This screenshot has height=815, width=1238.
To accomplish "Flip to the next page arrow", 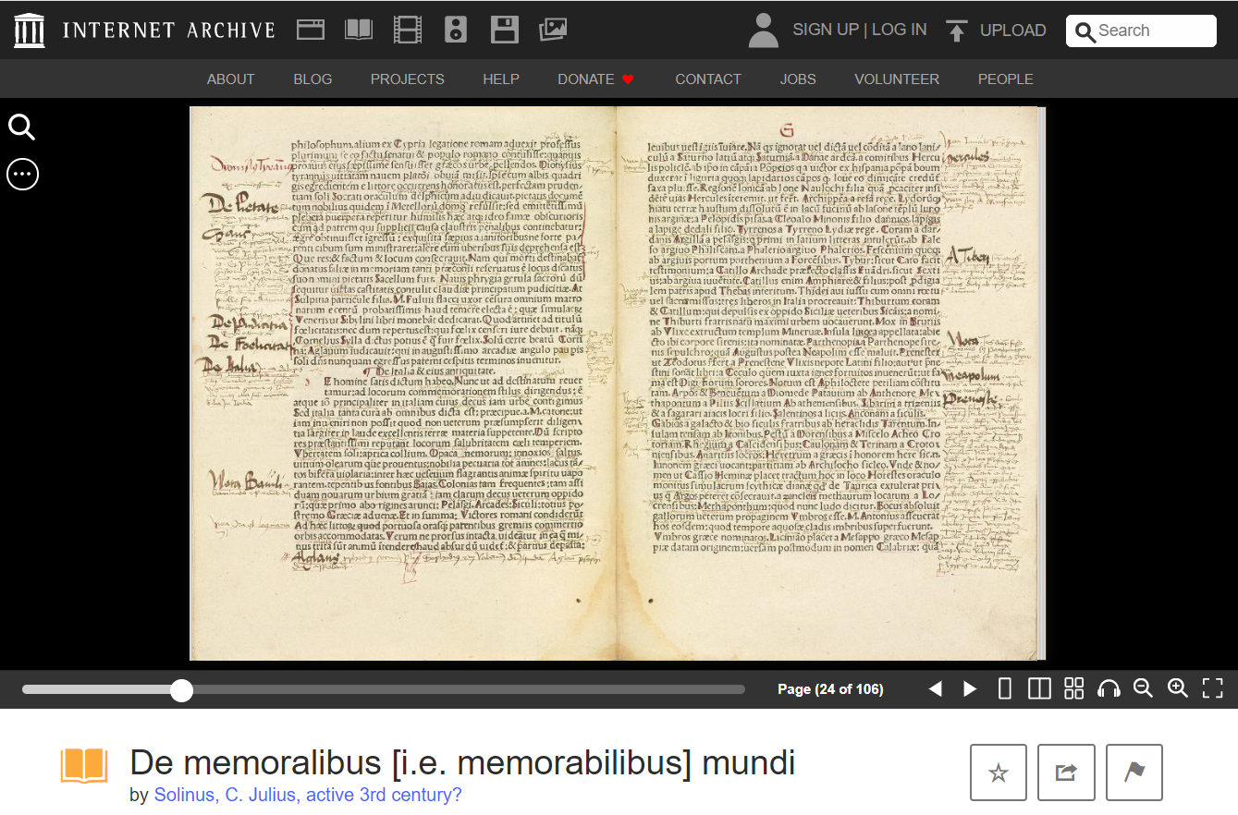I will point(970,688).
